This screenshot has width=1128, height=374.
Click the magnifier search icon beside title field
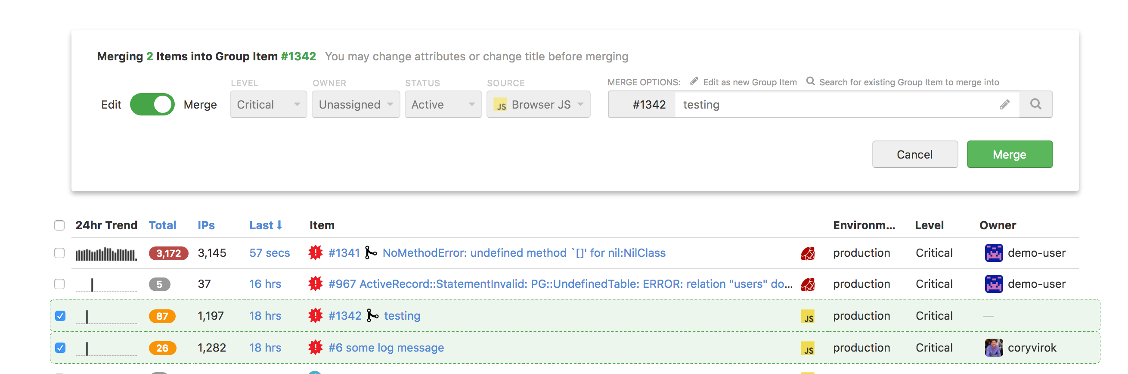[1035, 104]
